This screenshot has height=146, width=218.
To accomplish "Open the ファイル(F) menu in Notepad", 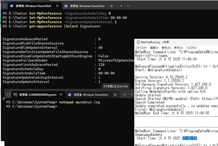I will click(x=141, y=48).
